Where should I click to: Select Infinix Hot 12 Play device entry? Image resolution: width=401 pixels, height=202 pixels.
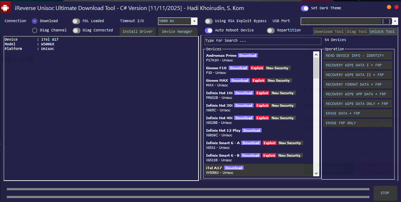(x=259, y=133)
